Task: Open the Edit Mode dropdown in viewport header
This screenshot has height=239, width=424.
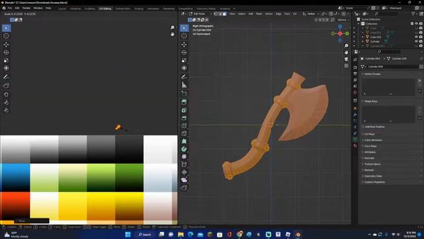Action: coord(200,14)
